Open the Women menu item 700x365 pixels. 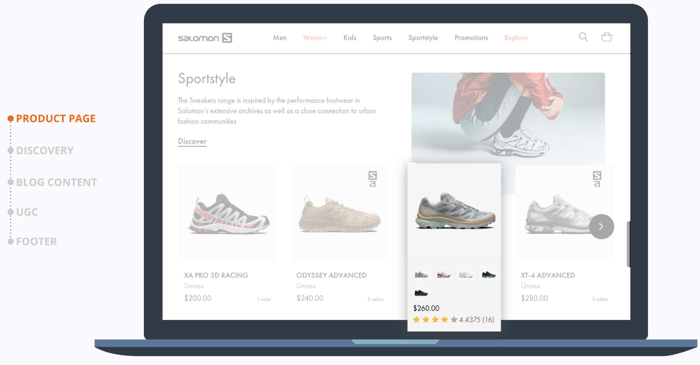tap(315, 38)
